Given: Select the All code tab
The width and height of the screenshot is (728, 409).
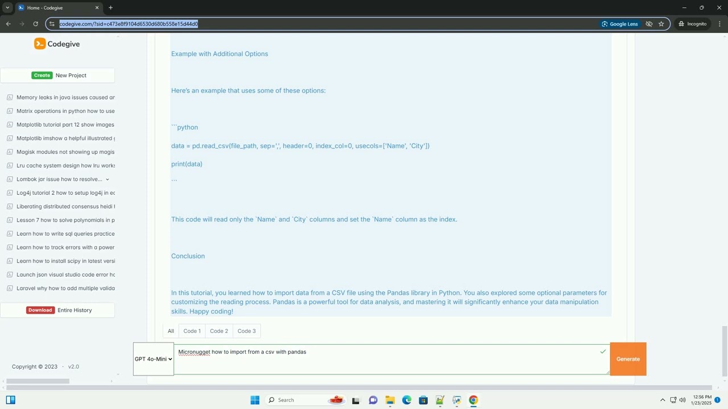Looking at the screenshot, I should point(171,331).
